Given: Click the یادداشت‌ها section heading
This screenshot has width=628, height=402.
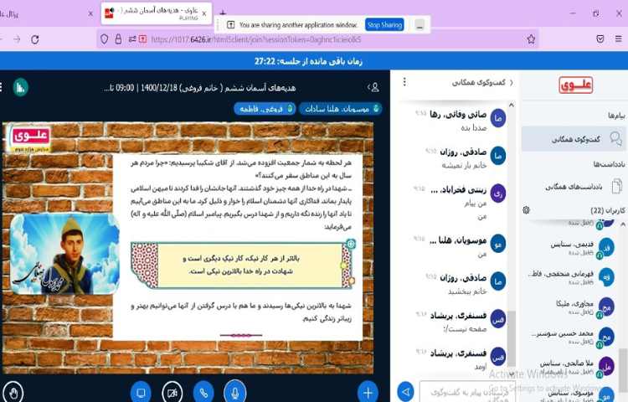Looking at the screenshot, I should (x=610, y=164).
